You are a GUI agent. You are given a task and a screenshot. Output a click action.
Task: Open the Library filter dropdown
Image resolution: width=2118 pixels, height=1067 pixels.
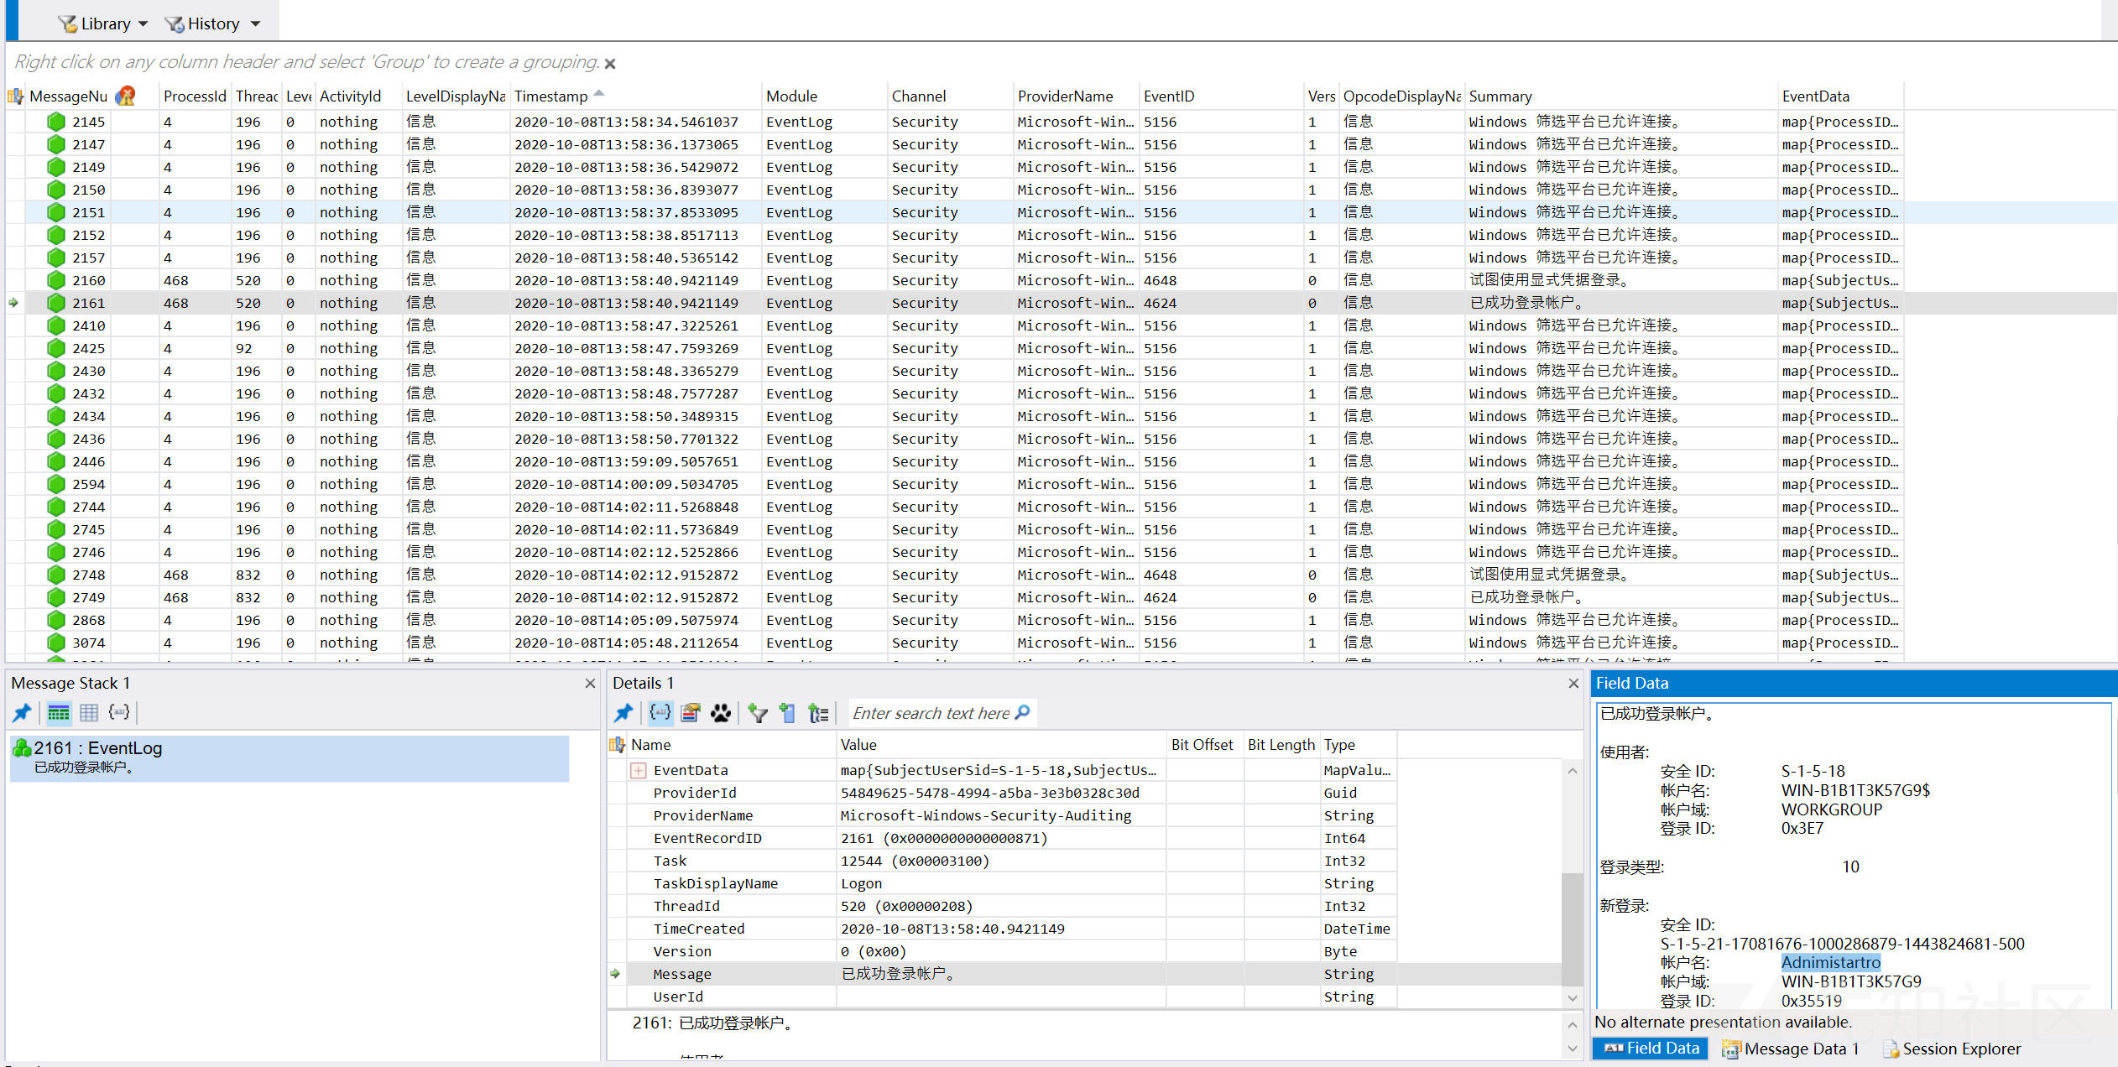tap(103, 23)
